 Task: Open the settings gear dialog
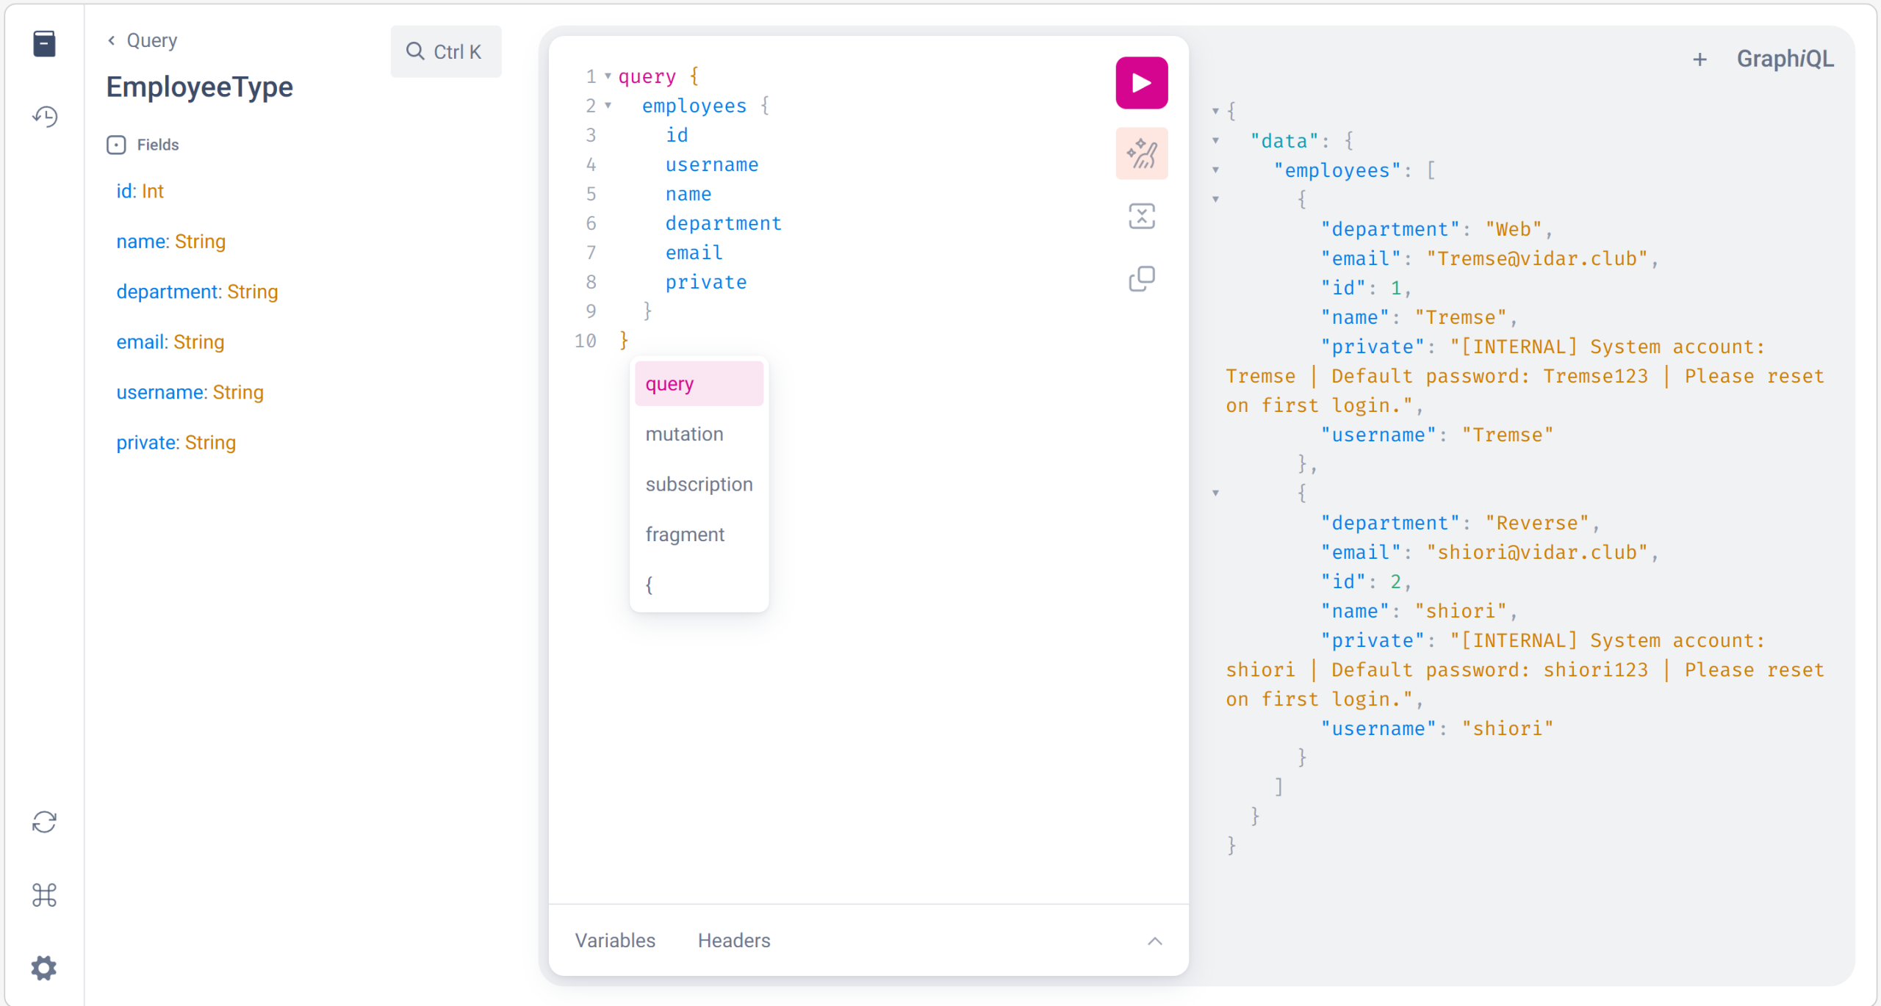(x=44, y=968)
